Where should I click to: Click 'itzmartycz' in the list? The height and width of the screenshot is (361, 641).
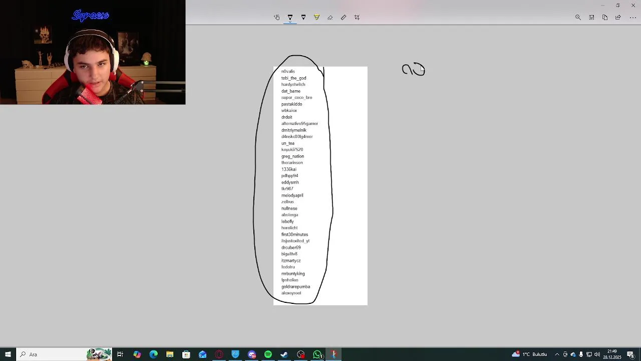coord(291,261)
